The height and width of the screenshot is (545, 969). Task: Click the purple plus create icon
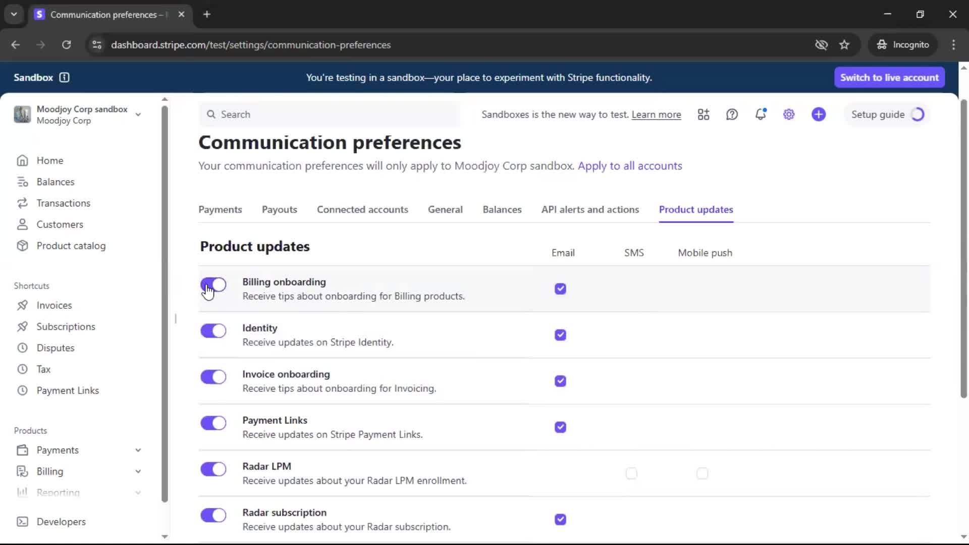819,115
